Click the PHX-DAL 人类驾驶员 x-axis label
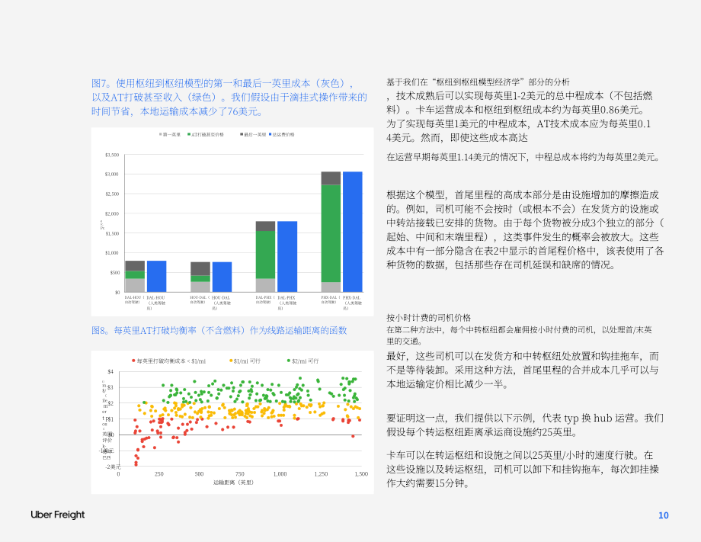This screenshot has height=542, width=701. (352, 303)
